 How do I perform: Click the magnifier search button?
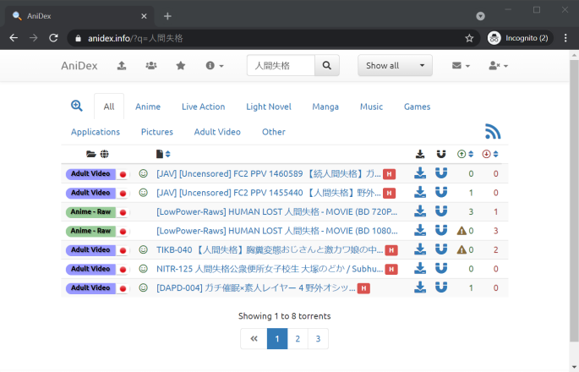point(327,66)
